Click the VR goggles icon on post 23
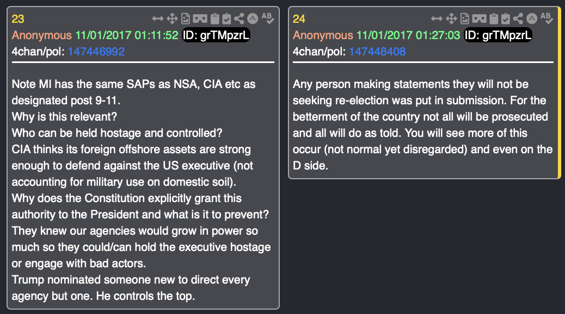Image resolution: width=565 pixels, height=314 pixels. coord(199,18)
